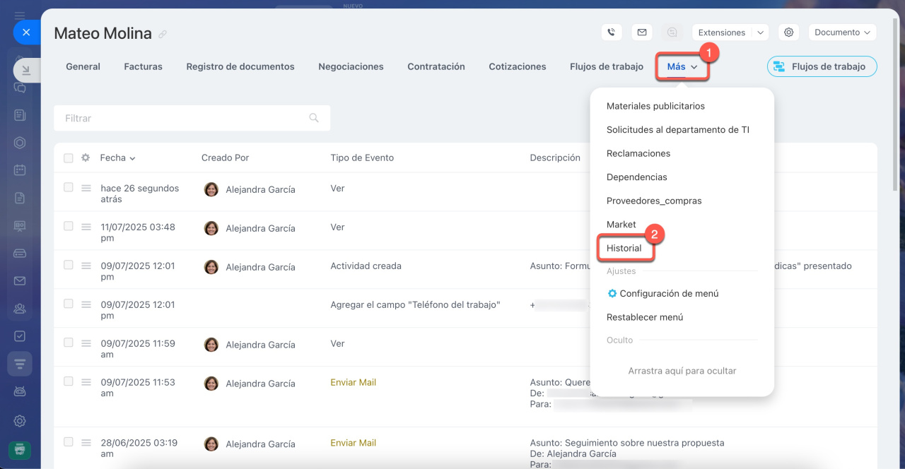Open row menu for the 28/06/2025 03:19 am entry
Image resolution: width=905 pixels, height=469 pixels.
tap(86, 442)
